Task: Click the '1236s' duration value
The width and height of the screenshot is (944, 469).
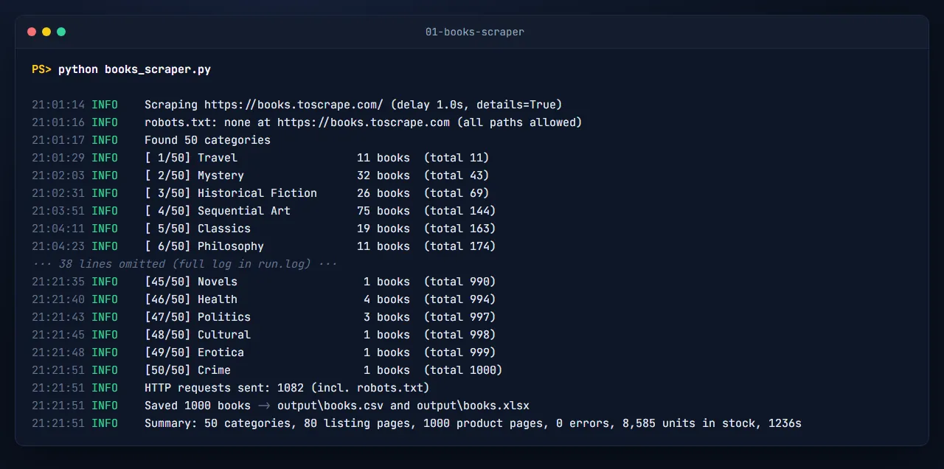Action: [785, 423]
